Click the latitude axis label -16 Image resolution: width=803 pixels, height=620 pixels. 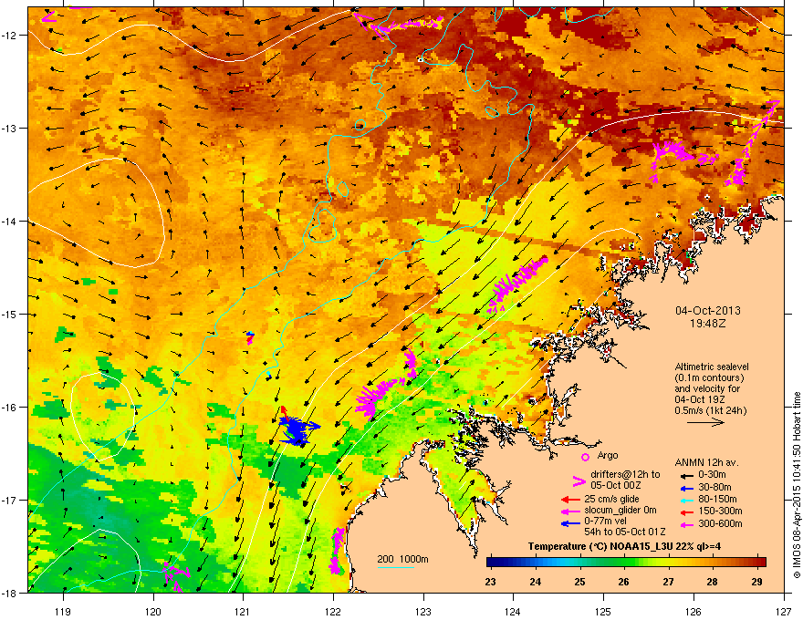pyautogui.click(x=10, y=408)
